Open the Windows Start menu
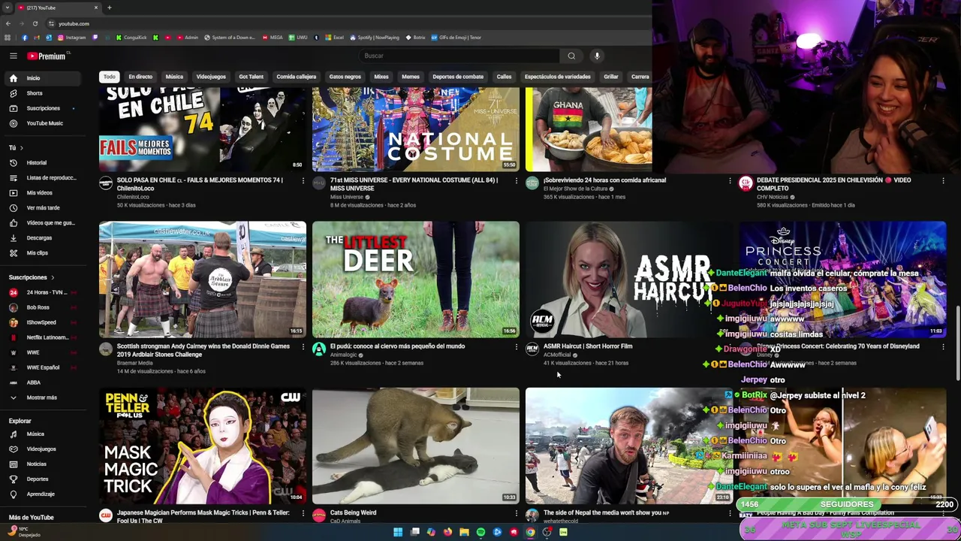Image resolution: width=961 pixels, height=541 pixels. 398,532
